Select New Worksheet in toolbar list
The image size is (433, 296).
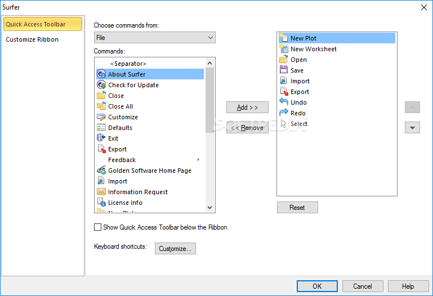337,49
